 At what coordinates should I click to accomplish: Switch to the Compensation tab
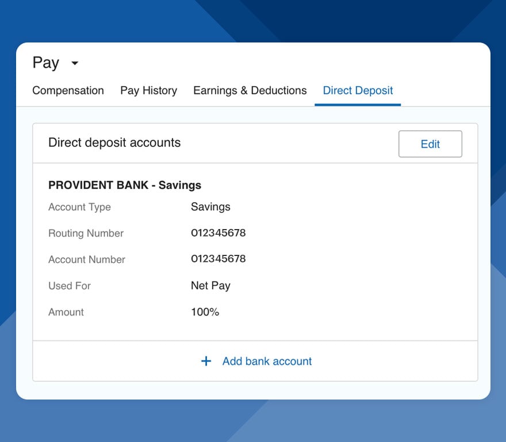(x=68, y=91)
